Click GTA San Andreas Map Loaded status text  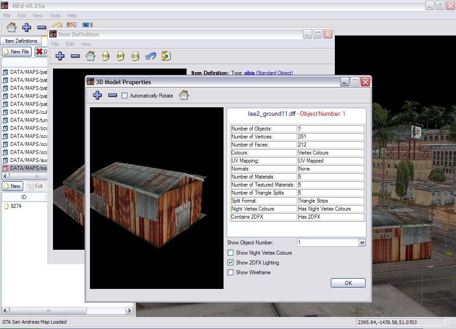tap(35, 322)
